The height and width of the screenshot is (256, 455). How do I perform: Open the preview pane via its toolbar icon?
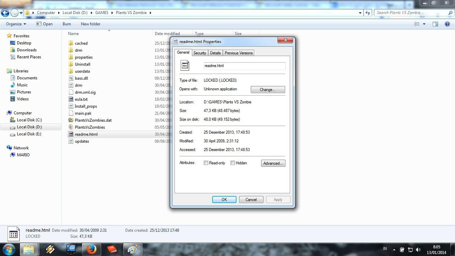click(435, 24)
